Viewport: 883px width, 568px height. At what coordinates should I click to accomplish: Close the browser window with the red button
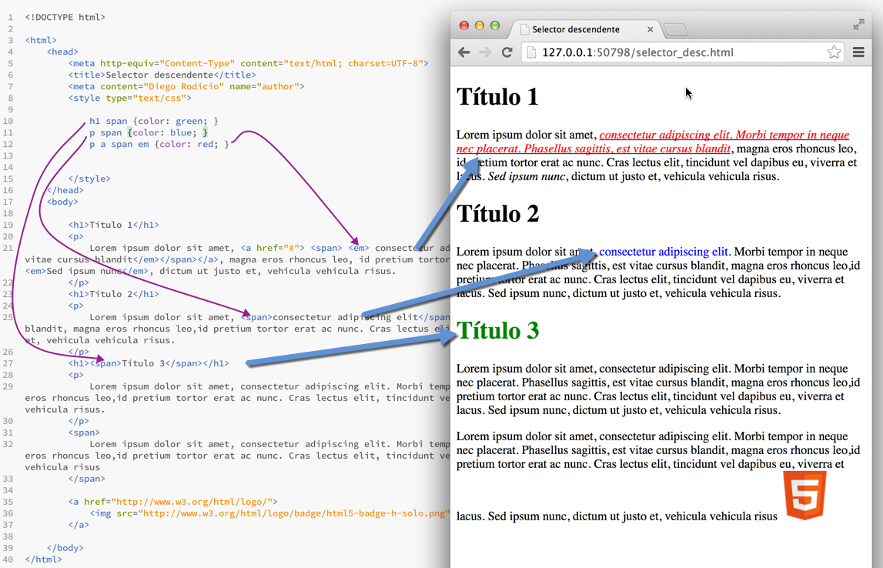[x=464, y=25]
